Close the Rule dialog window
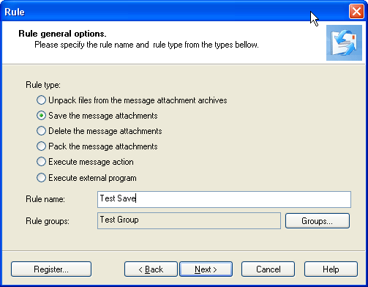 pos(356,12)
